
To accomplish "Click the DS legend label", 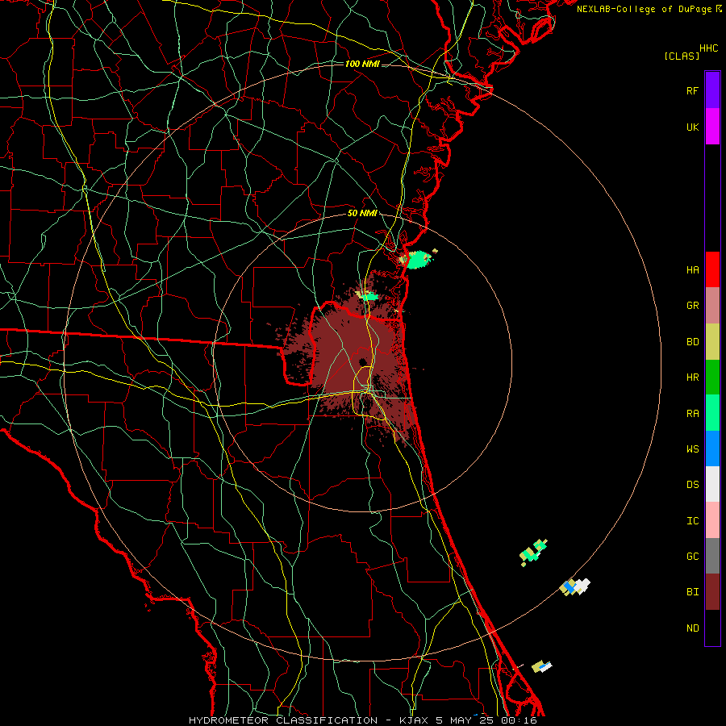I will [x=692, y=485].
